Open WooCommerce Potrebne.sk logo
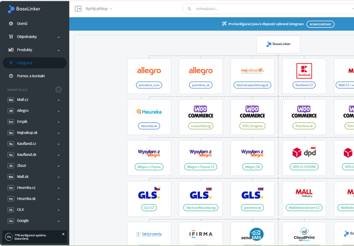The width and height of the screenshot is (354, 246). click(304, 112)
